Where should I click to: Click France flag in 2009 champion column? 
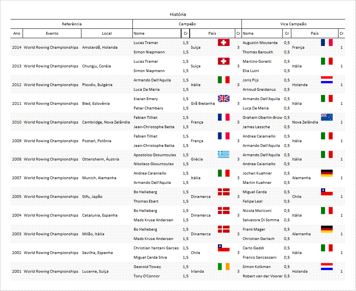pyautogui.click(x=224, y=136)
